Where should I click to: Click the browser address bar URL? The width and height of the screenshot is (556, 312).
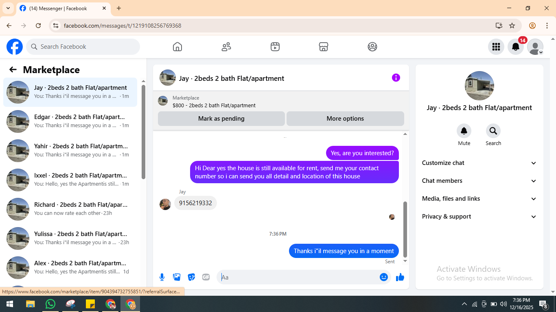pyautogui.click(x=123, y=26)
